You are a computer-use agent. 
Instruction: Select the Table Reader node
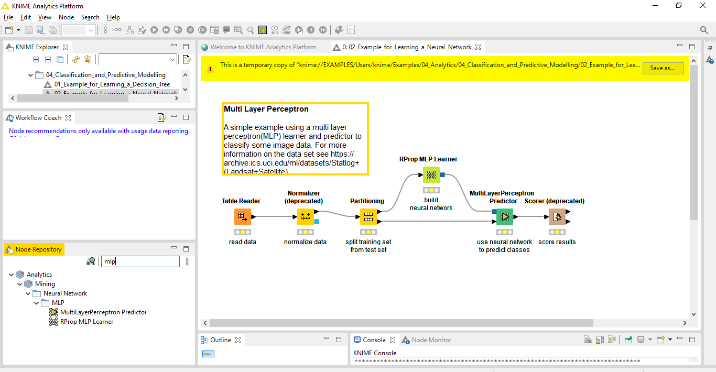click(x=242, y=216)
